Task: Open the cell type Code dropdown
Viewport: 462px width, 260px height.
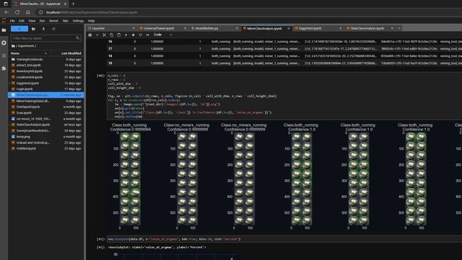Action: [162, 35]
